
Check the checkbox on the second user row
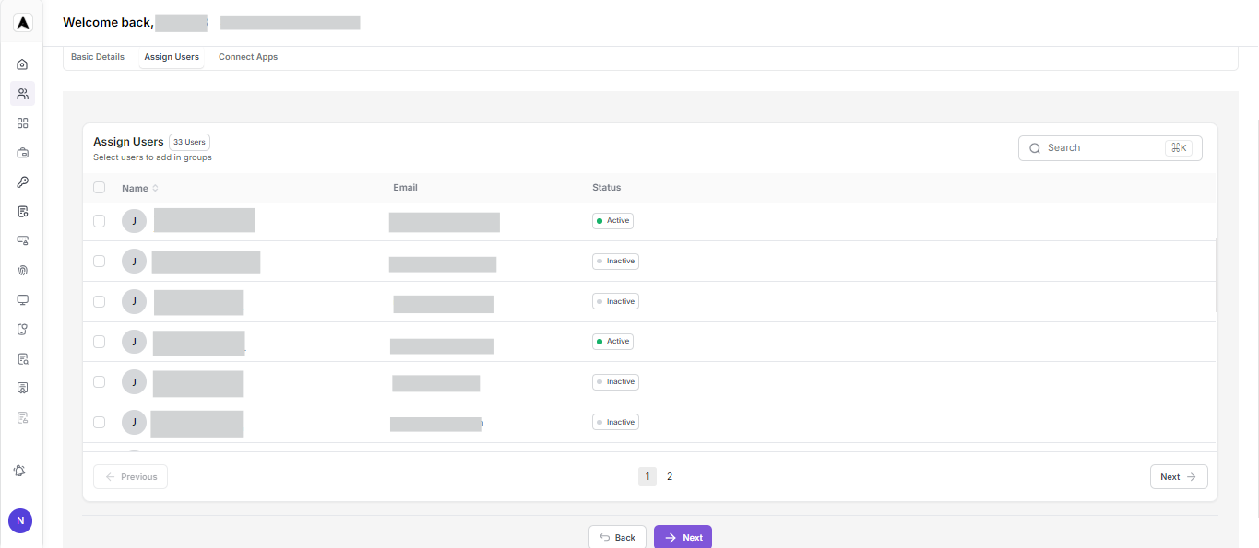[99, 261]
